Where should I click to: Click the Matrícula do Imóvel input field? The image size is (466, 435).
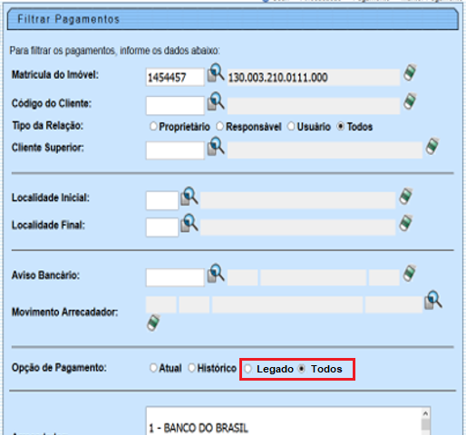175,77
